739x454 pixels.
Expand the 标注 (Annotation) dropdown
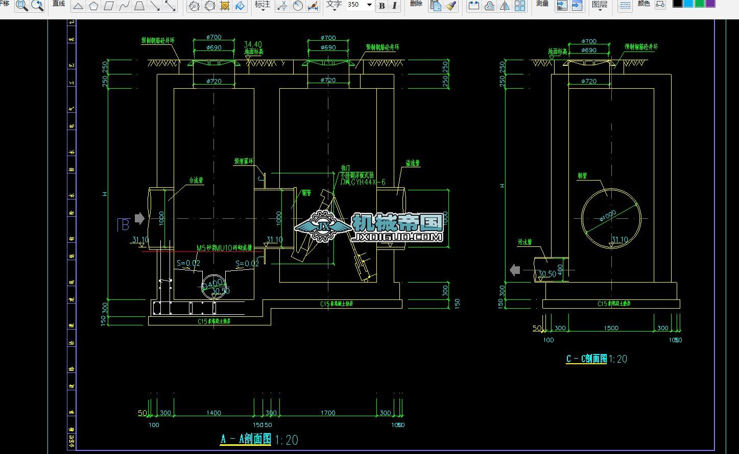click(x=263, y=5)
